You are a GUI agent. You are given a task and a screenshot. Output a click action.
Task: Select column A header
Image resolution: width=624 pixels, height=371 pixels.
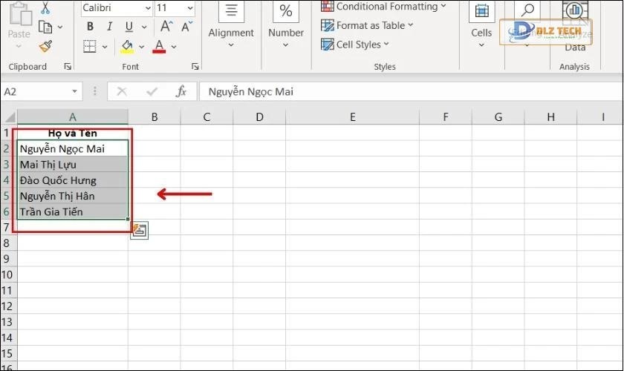pyautogui.click(x=73, y=117)
